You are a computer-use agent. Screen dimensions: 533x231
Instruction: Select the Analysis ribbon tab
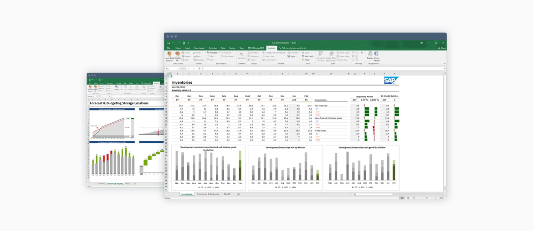[271, 48]
